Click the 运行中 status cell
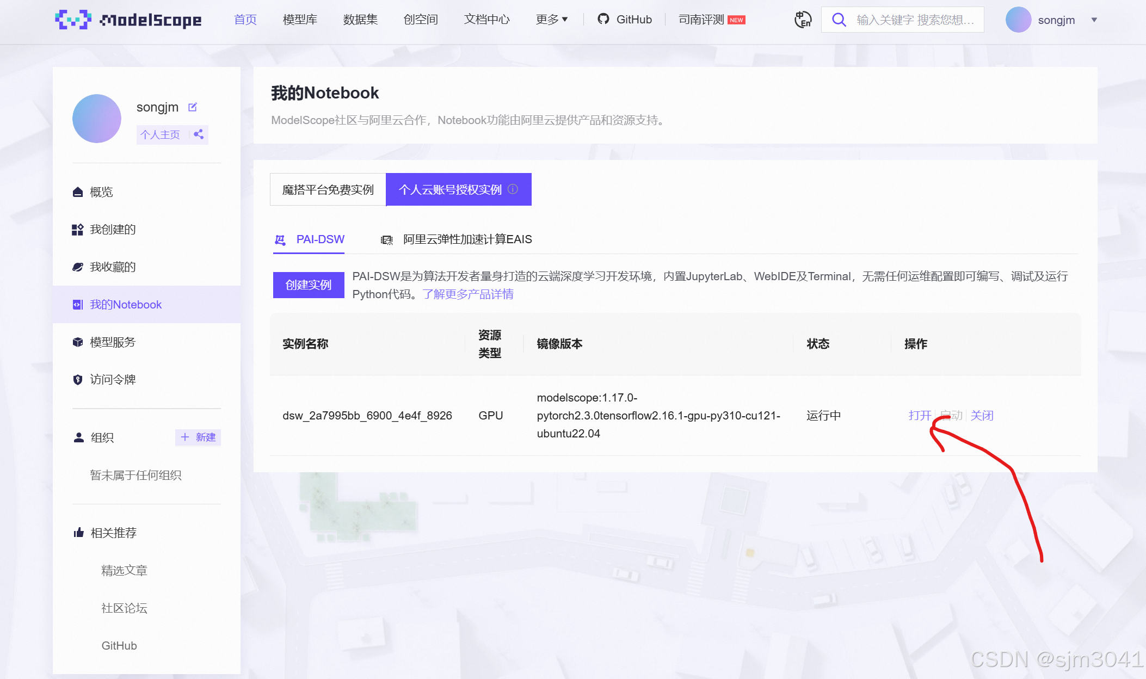 coord(824,416)
